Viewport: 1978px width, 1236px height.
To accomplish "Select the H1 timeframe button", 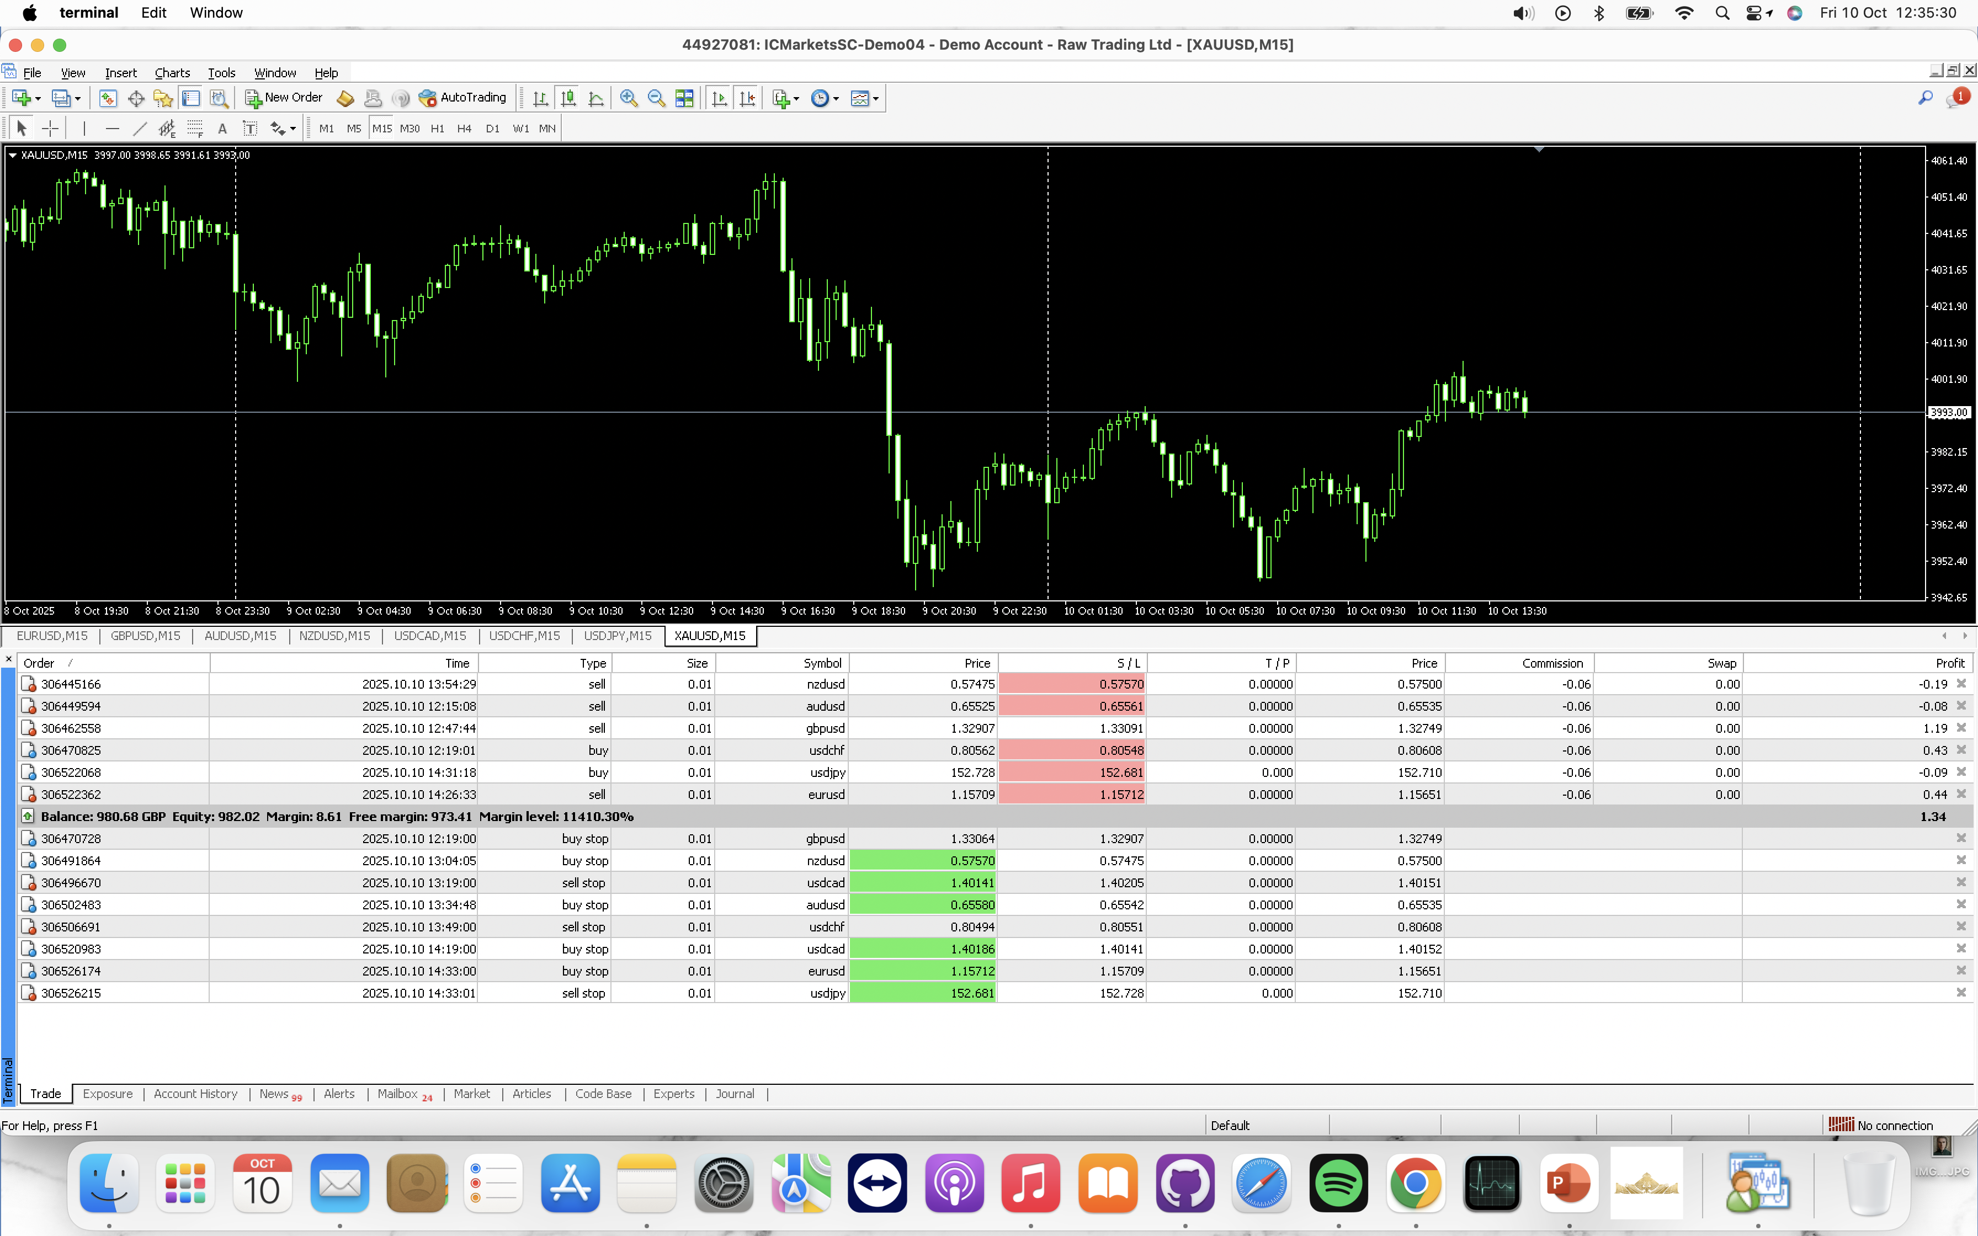I will pyautogui.click(x=437, y=129).
